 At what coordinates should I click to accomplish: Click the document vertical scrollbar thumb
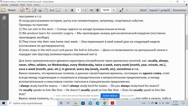(x=187, y=43)
